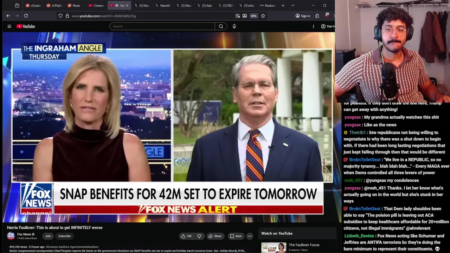Click chat username BroknToiletSeat with REPUBLIC message

(365, 160)
